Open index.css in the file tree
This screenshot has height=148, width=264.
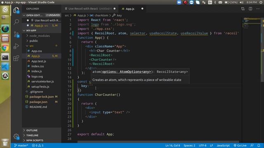(x=42, y=66)
